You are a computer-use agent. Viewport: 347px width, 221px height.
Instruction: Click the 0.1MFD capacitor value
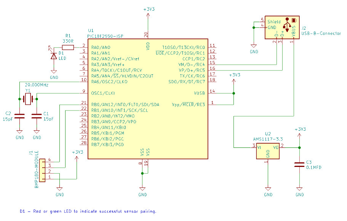(314, 168)
